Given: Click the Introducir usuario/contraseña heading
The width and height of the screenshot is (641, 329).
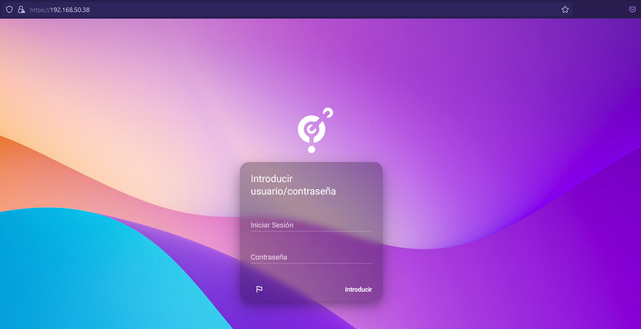Looking at the screenshot, I should point(293,185).
